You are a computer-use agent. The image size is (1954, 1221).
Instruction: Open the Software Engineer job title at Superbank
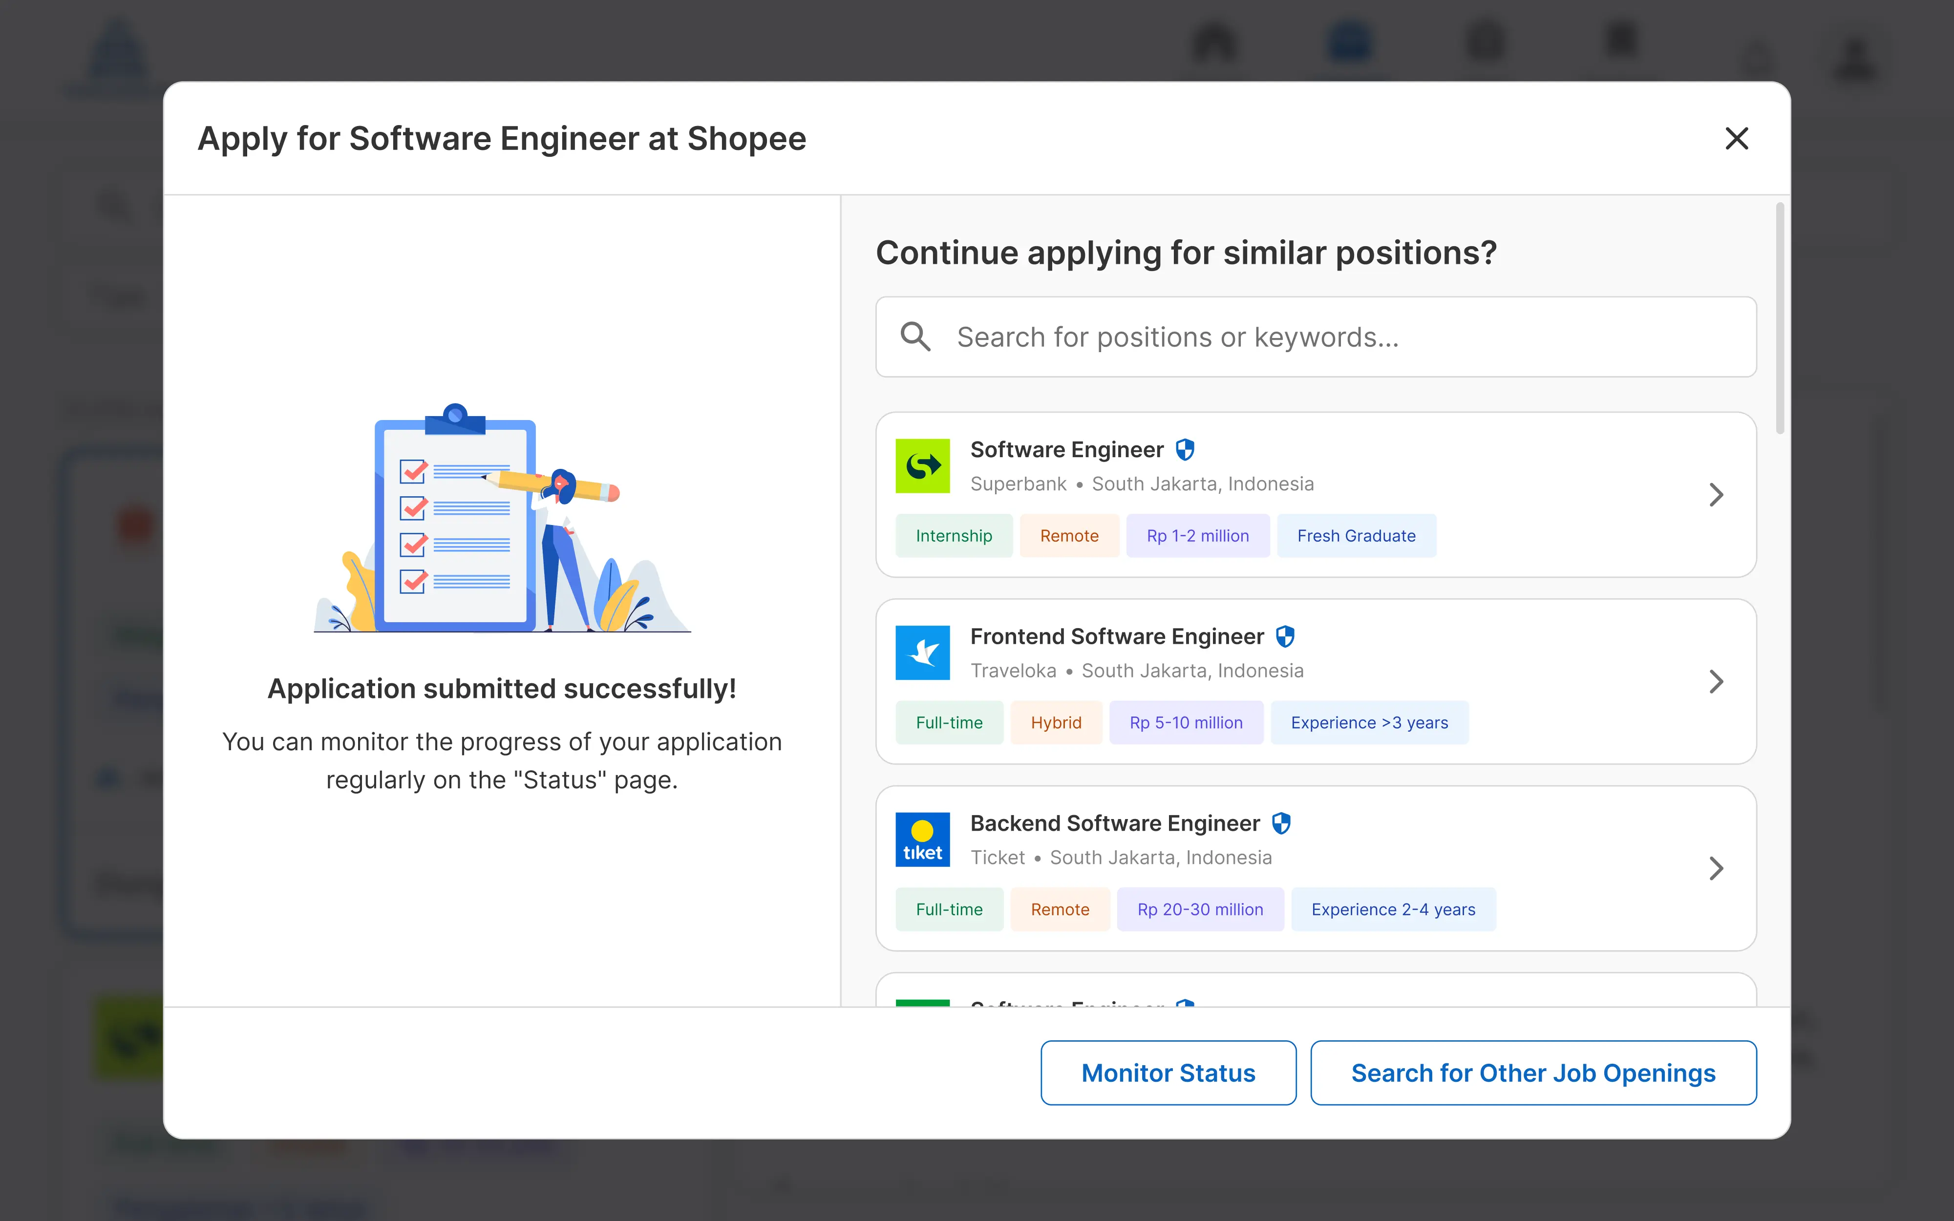[1066, 450]
